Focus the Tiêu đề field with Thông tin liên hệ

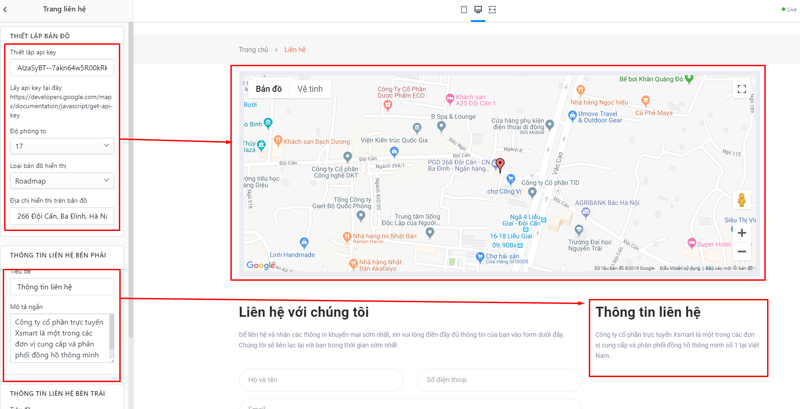(x=62, y=287)
